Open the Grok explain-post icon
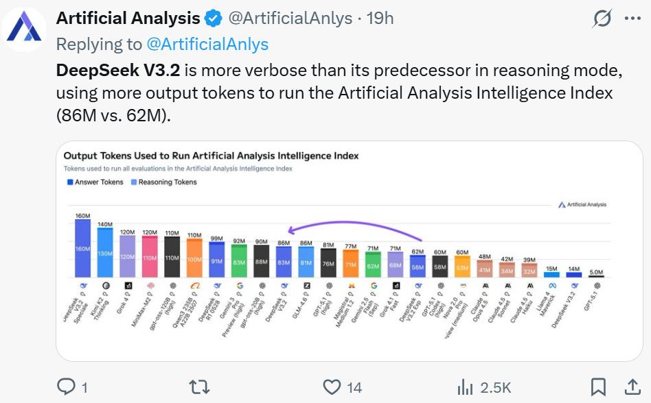Screen dimensions: 651x403 602,19
